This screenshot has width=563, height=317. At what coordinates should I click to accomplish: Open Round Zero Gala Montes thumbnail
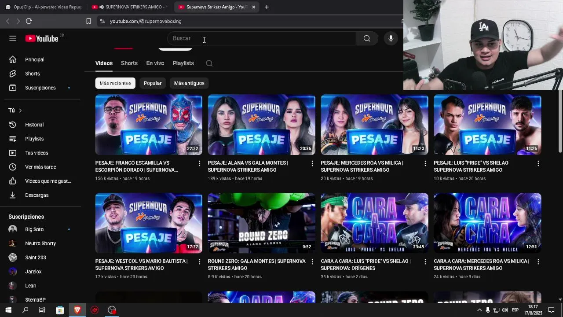[262, 223]
